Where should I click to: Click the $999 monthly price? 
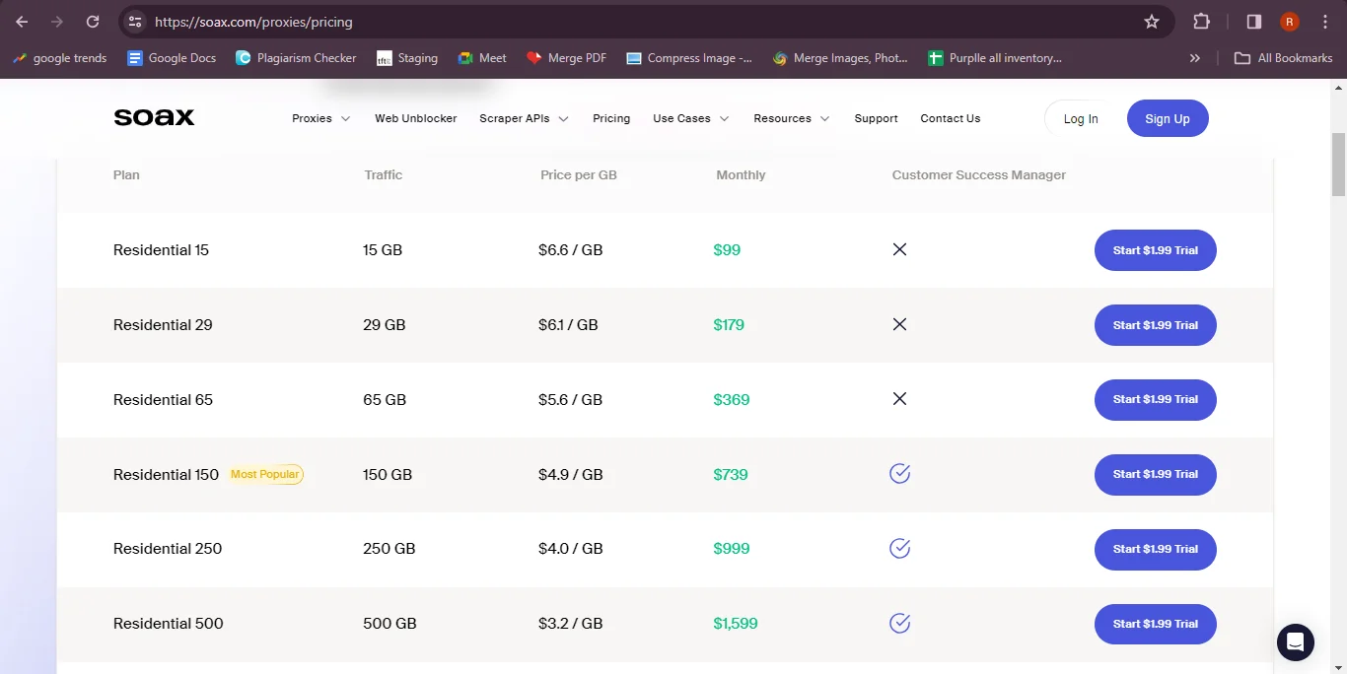tap(732, 549)
